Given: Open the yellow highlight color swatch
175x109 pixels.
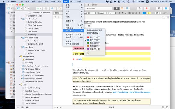Looking at the screenshot, I should [149, 13].
